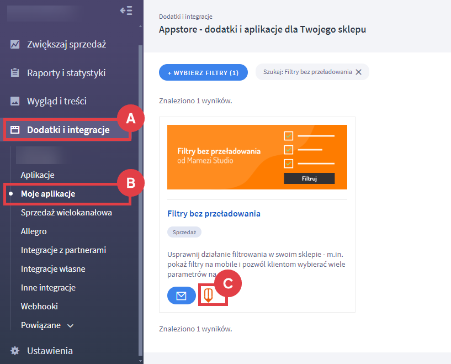Open Webhooki in the sidebar

point(39,307)
